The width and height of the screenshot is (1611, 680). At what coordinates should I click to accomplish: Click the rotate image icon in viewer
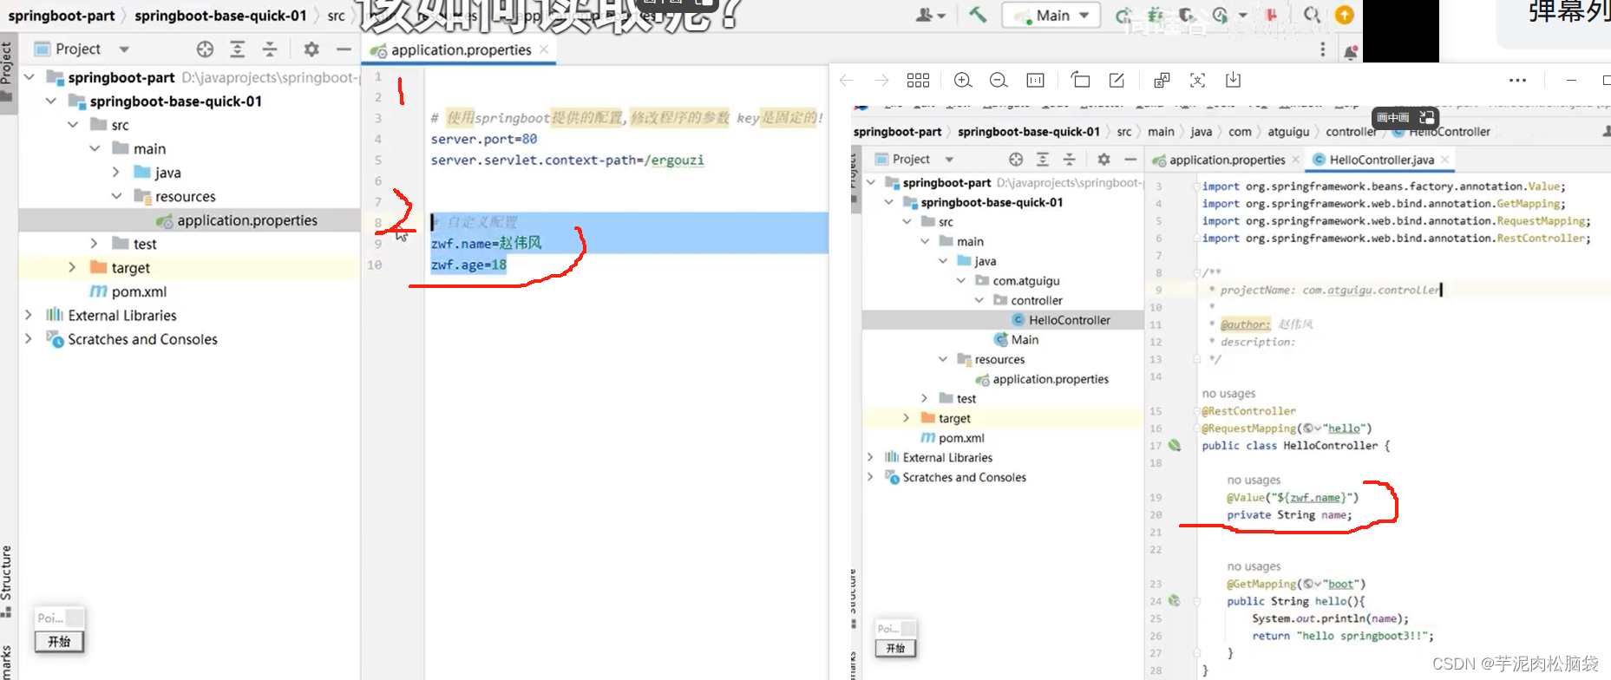1080,80
